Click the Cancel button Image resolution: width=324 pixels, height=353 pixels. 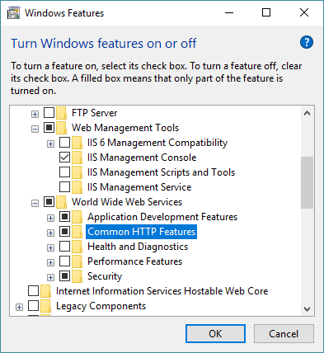[x=284, y=334]
